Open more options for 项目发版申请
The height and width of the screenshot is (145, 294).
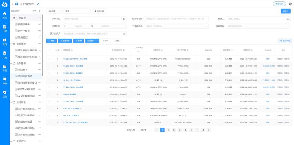point(39,76)
